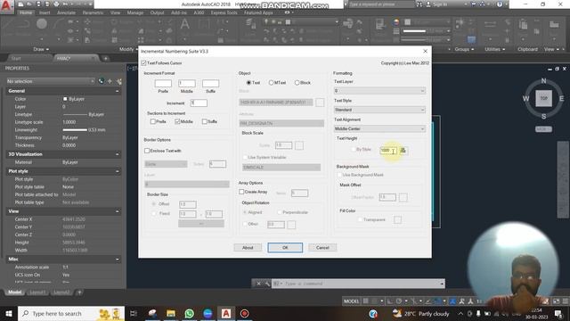Click Quick Select icon in Properties palette

118,81
